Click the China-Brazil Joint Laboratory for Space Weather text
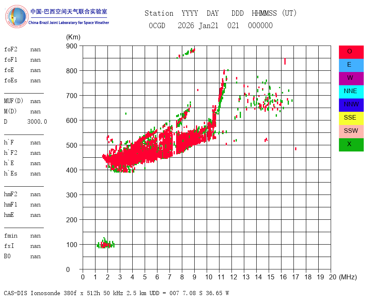The image size is (372, 298). click(x=69, y=23)
